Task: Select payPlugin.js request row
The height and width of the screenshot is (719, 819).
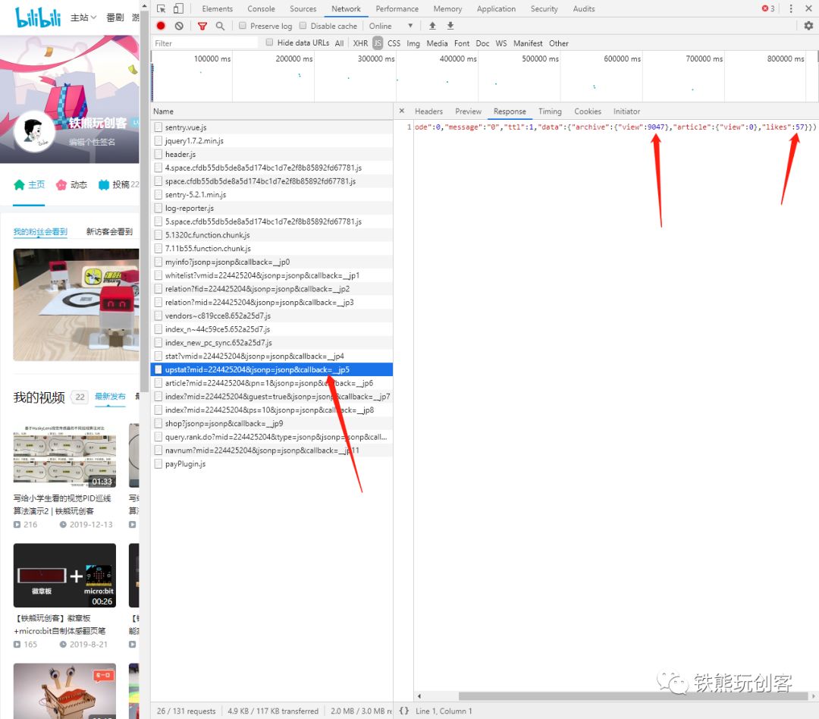Action: (x=271, y=464)
